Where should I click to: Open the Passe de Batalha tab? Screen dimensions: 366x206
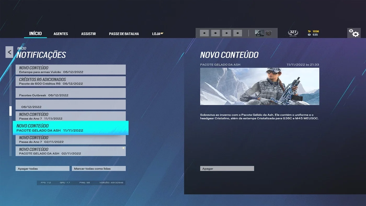coord(124,34)
